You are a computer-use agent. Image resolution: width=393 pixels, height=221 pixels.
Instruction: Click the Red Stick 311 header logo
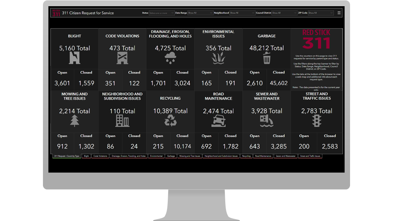[56, 13]
